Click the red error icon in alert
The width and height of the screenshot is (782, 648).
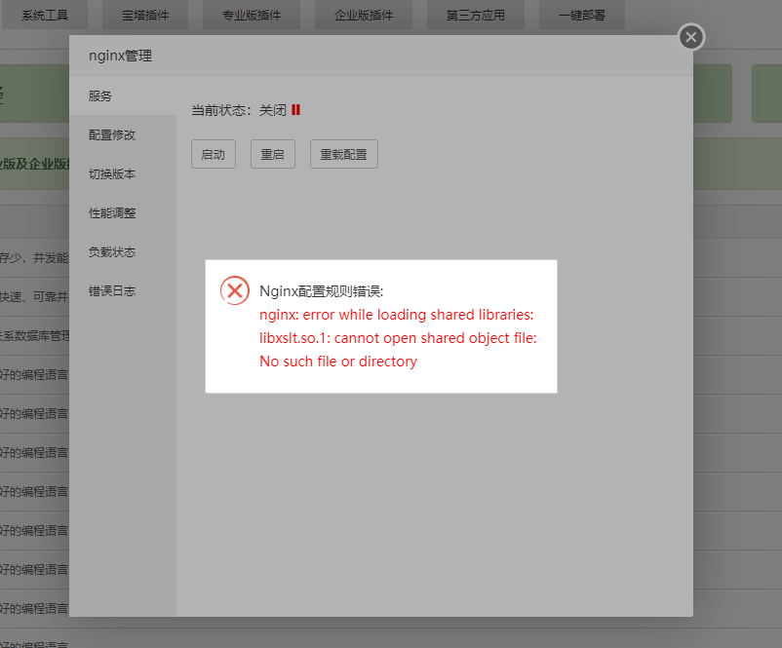tap(235, 290)
